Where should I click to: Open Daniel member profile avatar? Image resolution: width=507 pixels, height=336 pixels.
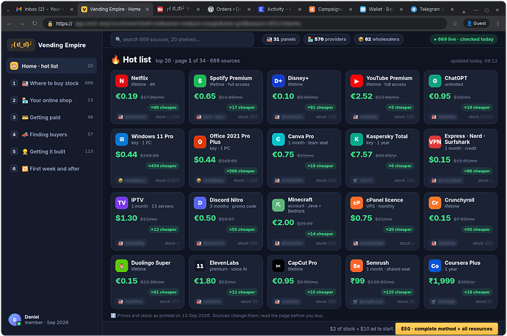(x=15, y=320)
